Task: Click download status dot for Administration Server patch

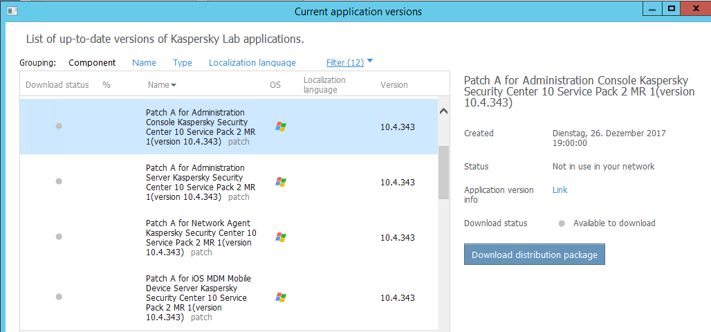Action: click(59, 181)
